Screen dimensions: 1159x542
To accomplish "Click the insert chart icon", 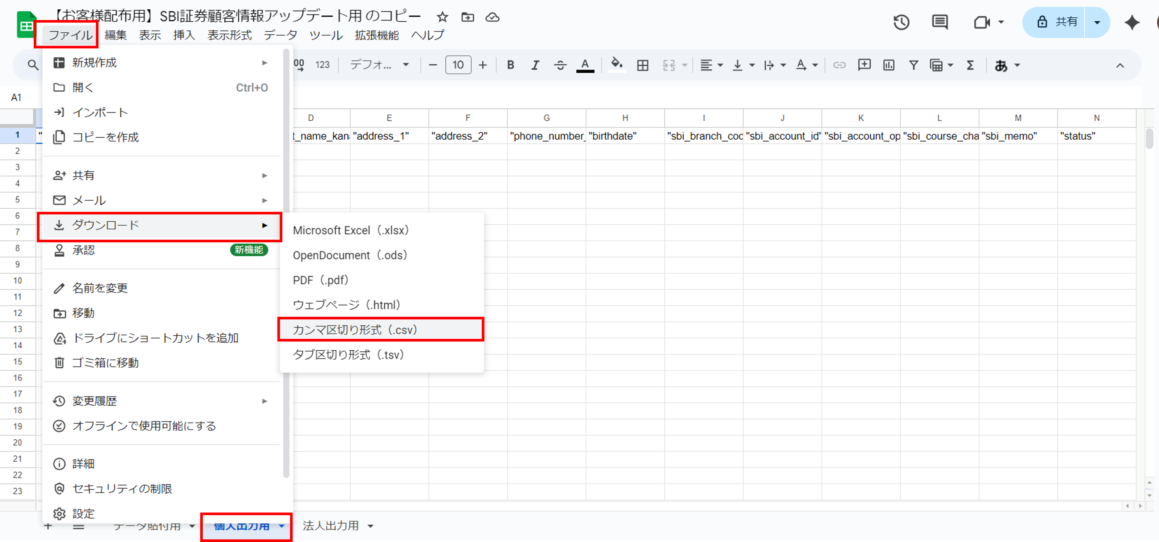I will click(888, 66).
